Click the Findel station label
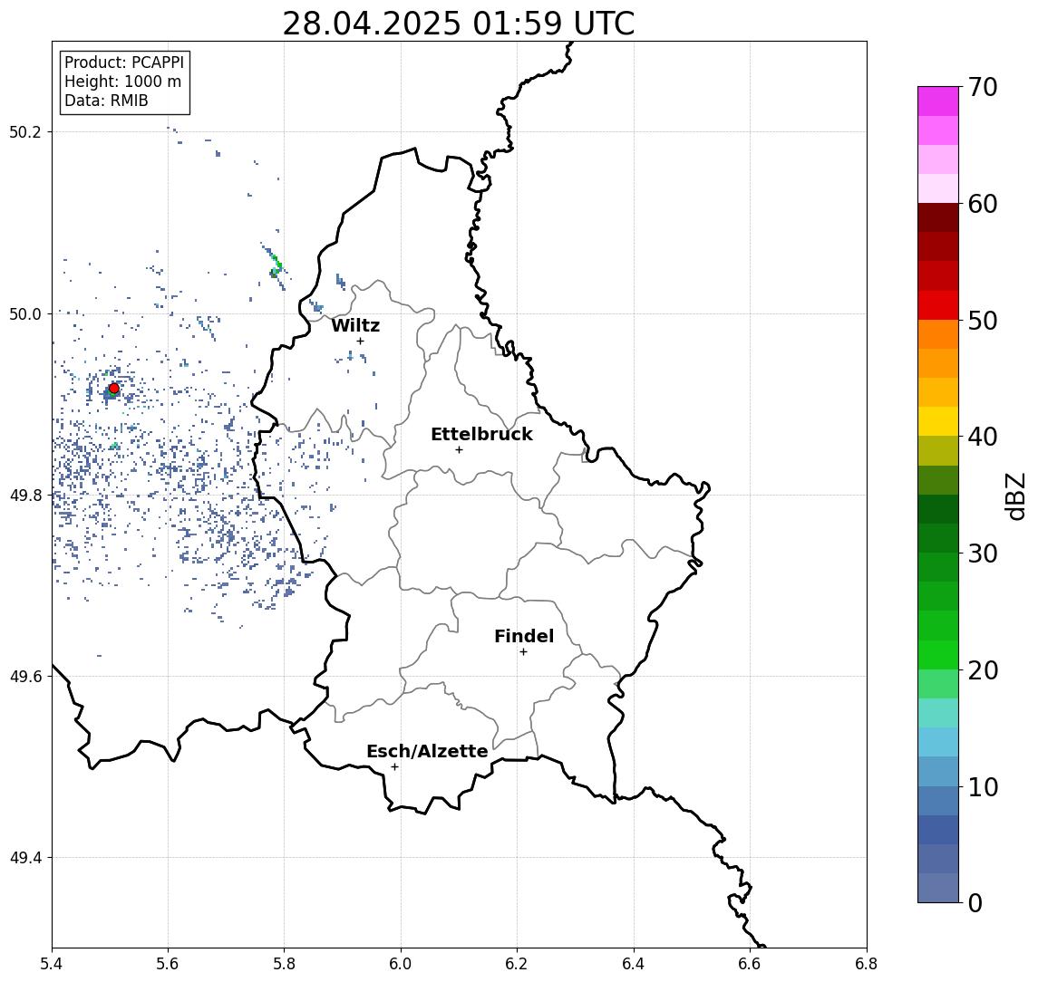The height and width of the screenshot is (982, 1038). pyautogui.click(x=524, y=637)
